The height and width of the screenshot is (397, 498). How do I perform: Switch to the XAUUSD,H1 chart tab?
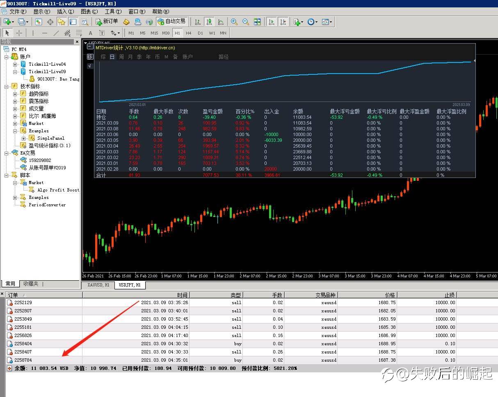pos(98,285)
